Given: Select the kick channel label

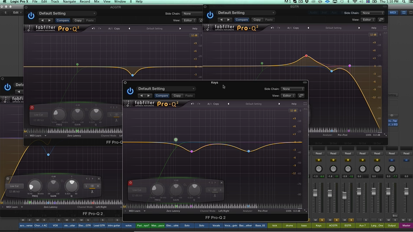Looking at the screenshot, I should click(x=275, y=225).
